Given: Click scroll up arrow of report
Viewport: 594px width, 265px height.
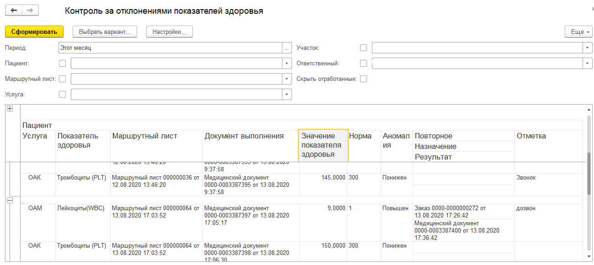Looking at the screenshot, I should [589, 110].
